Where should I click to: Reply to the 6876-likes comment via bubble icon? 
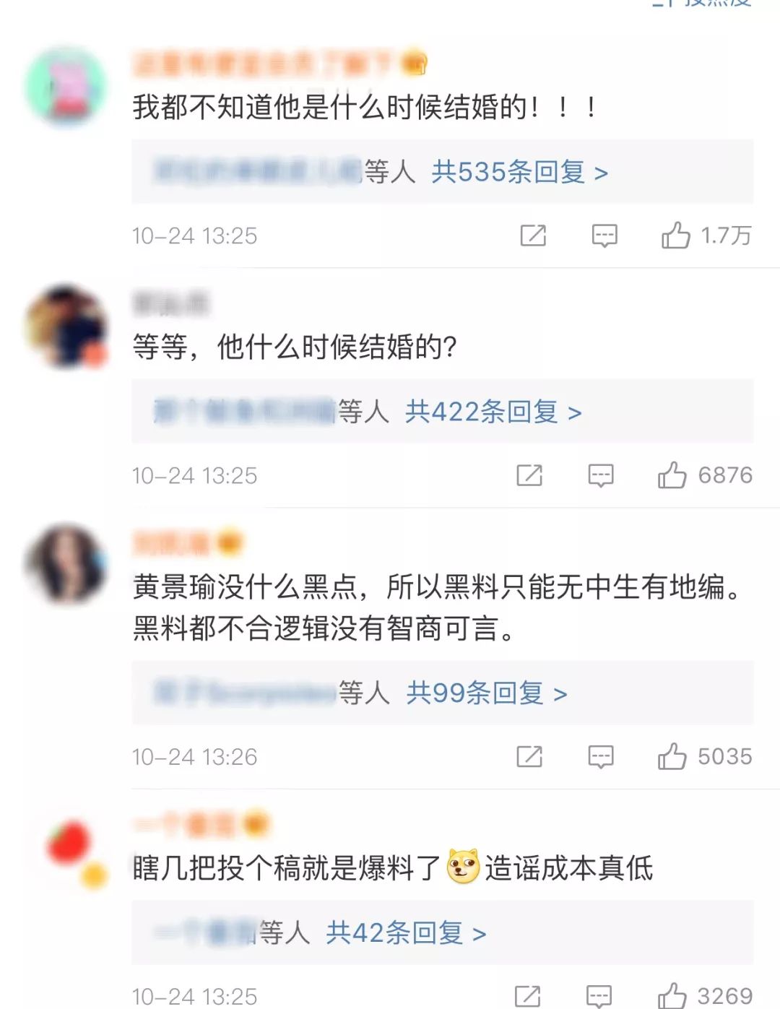[601, 475]
